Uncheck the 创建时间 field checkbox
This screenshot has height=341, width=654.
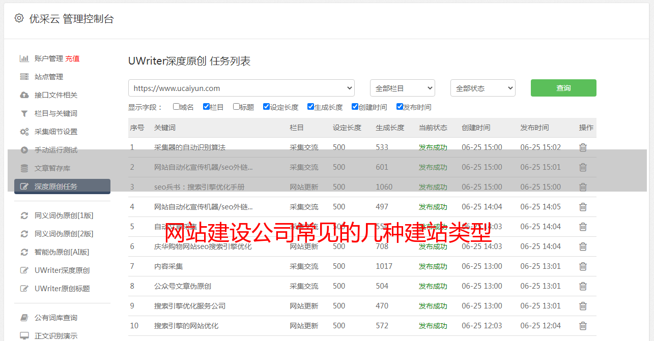tap(355, 107)
